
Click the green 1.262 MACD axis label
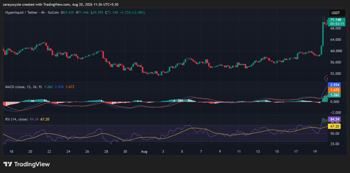334,95
